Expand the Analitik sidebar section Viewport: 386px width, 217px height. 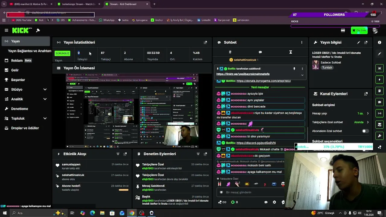point(45,99)
